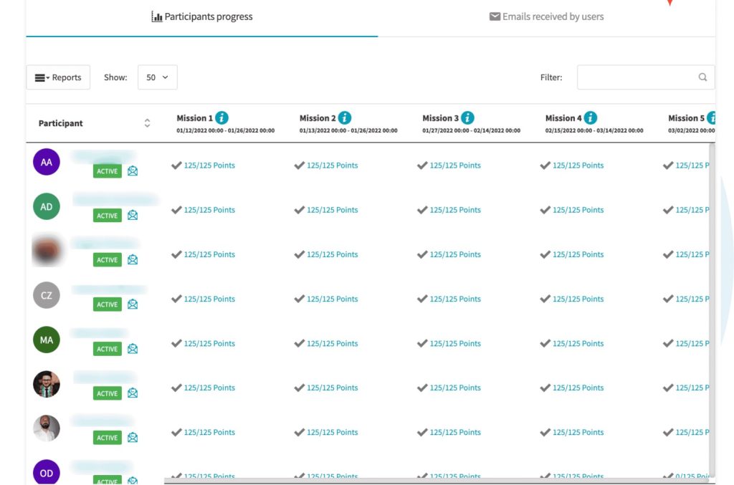Click the CZ gray avatar

pyautogui.click(x=47, y=295)
